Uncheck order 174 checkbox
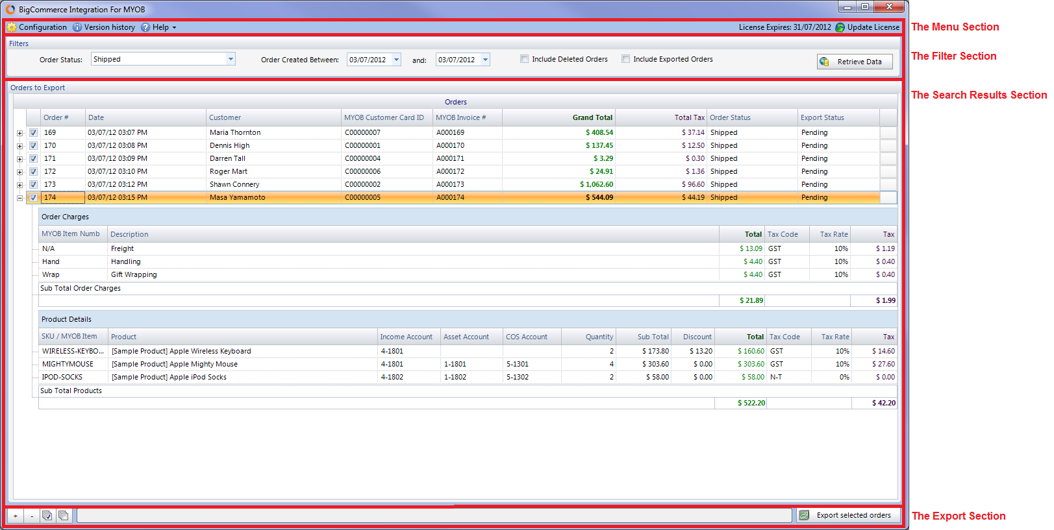The image size is (1054, 530). click(33, 197)
